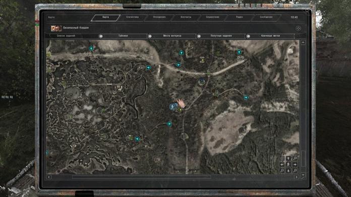This screenshot has width=351, height=197.
Task: Toggle the Тайники map filter
Action: (x=123, y=36)
